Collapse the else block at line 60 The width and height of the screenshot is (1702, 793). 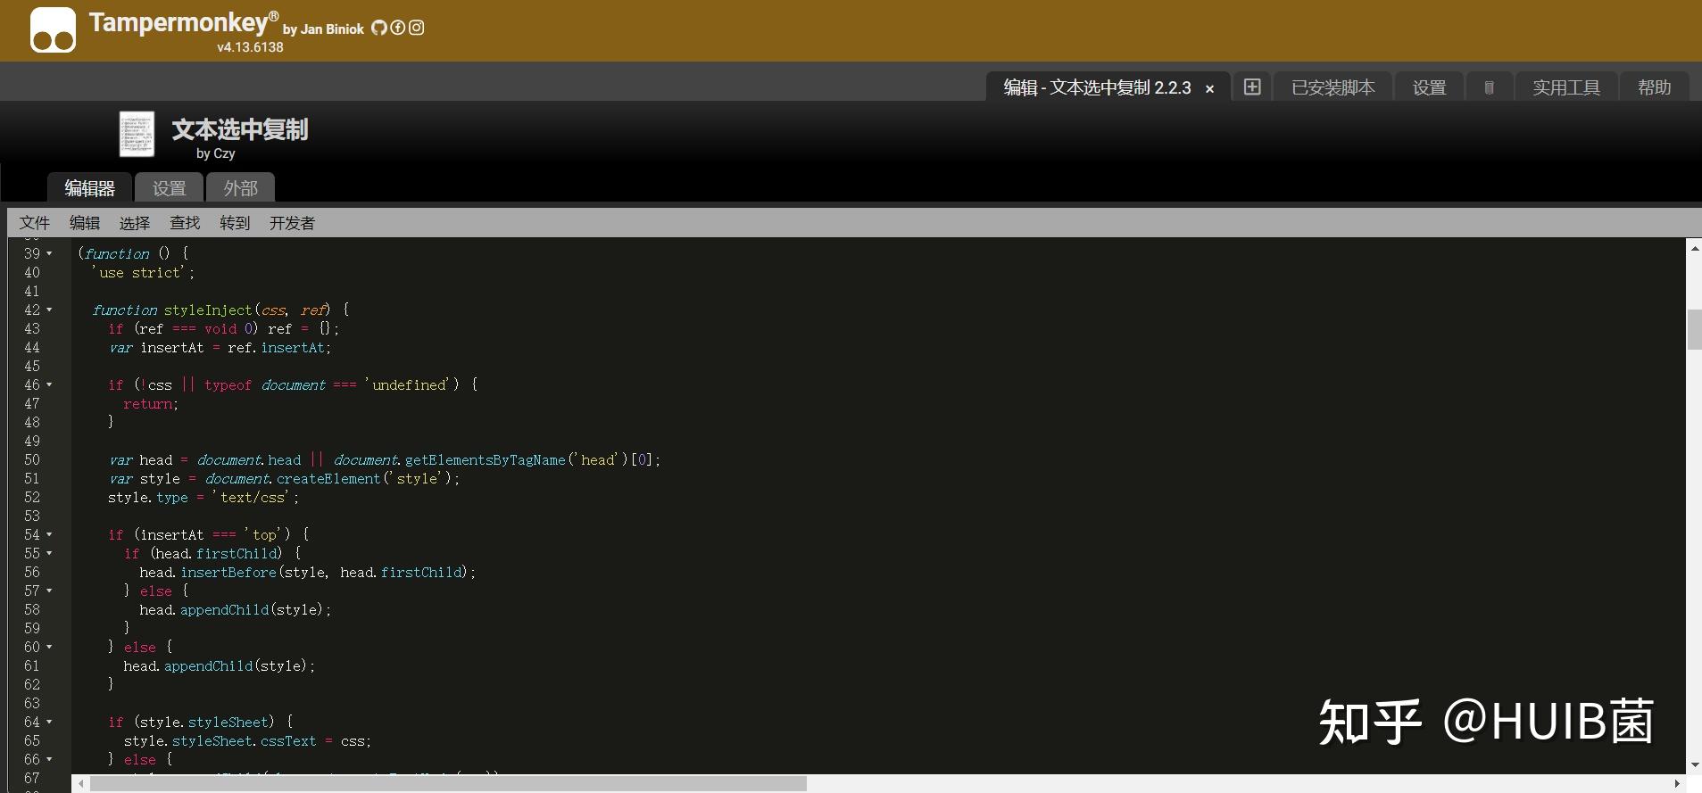pyautogui.click(x=49, y=647)
